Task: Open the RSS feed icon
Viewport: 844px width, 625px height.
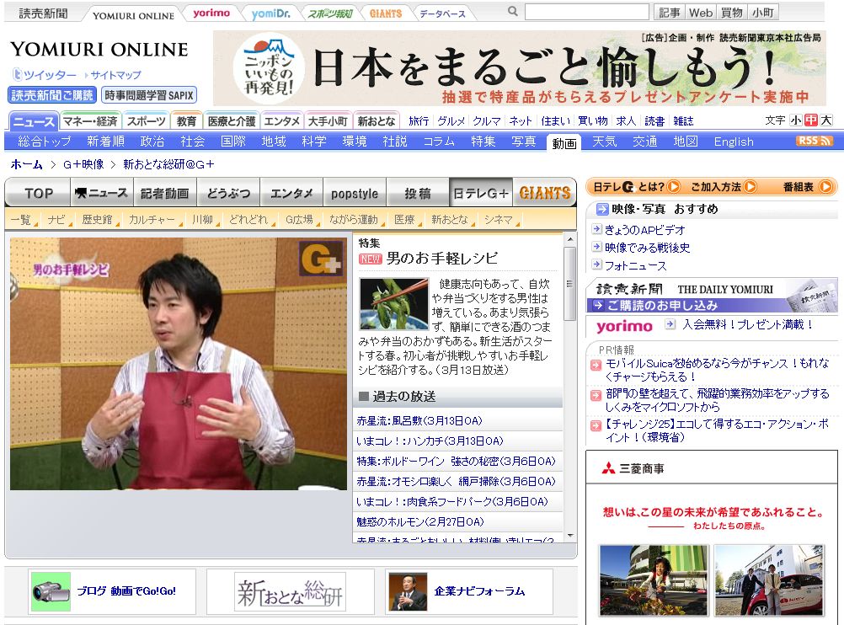Action: (815, 141)
